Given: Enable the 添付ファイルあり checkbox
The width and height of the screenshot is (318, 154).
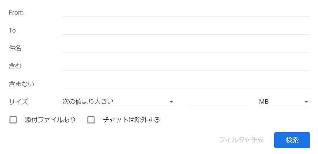Looking at the screenshot, I should (x=13, y=120).
